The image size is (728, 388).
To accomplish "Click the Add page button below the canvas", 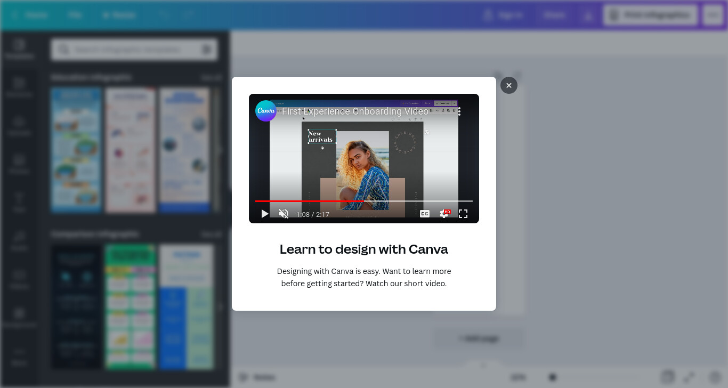I will [x=479, y=338].
